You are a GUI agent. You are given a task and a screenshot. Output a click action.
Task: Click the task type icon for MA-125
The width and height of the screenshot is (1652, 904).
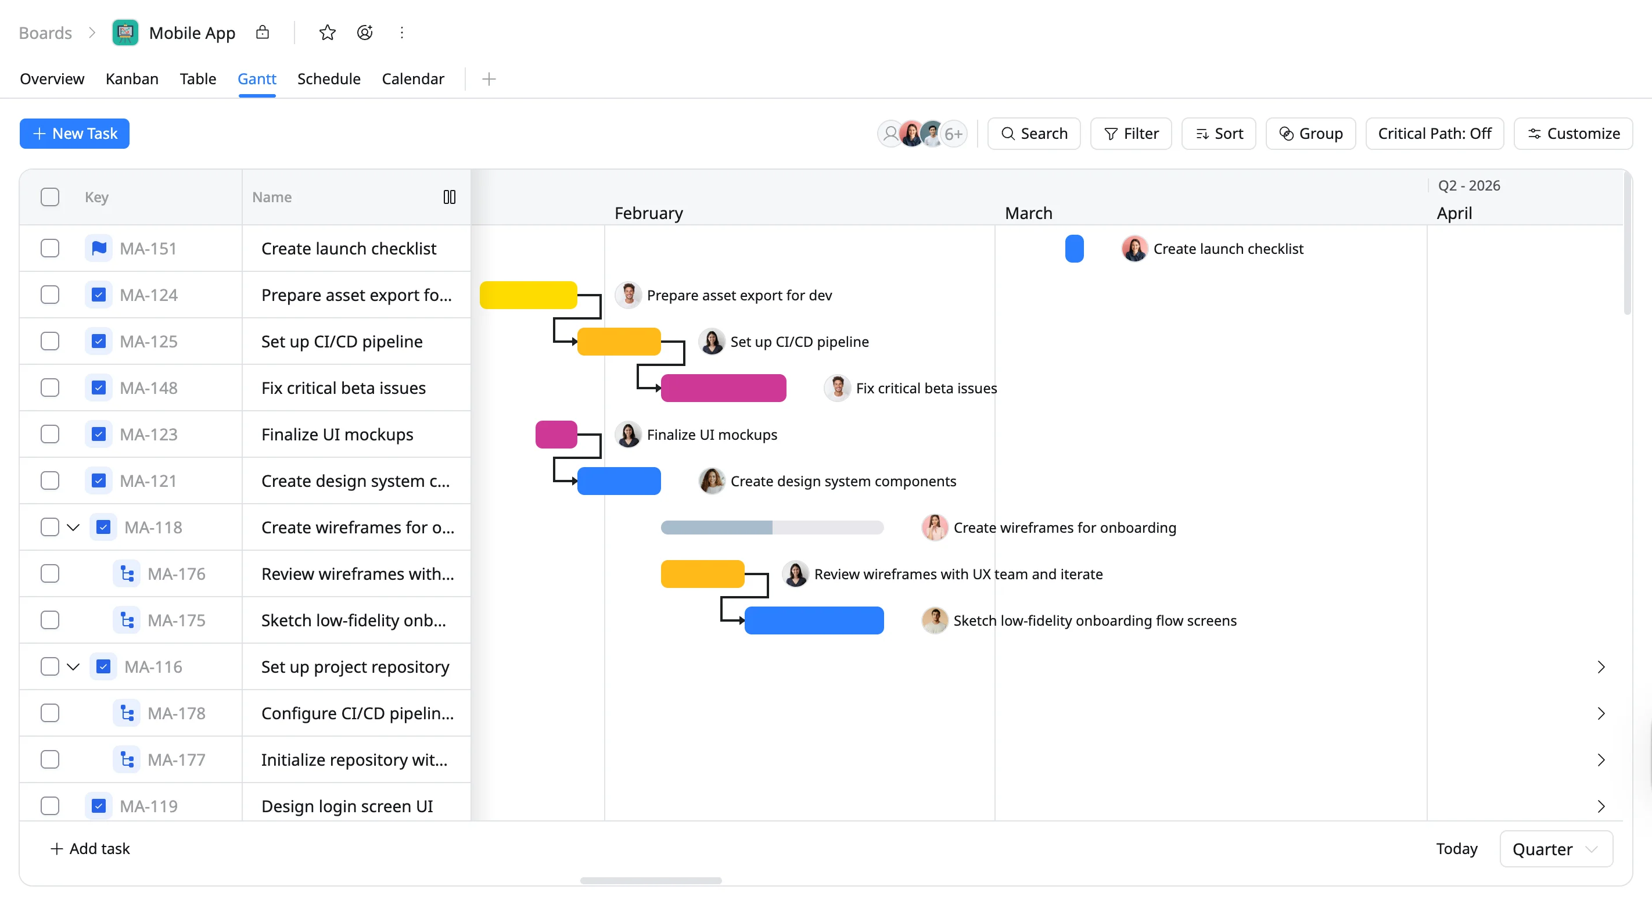click(x=99, y=342)
